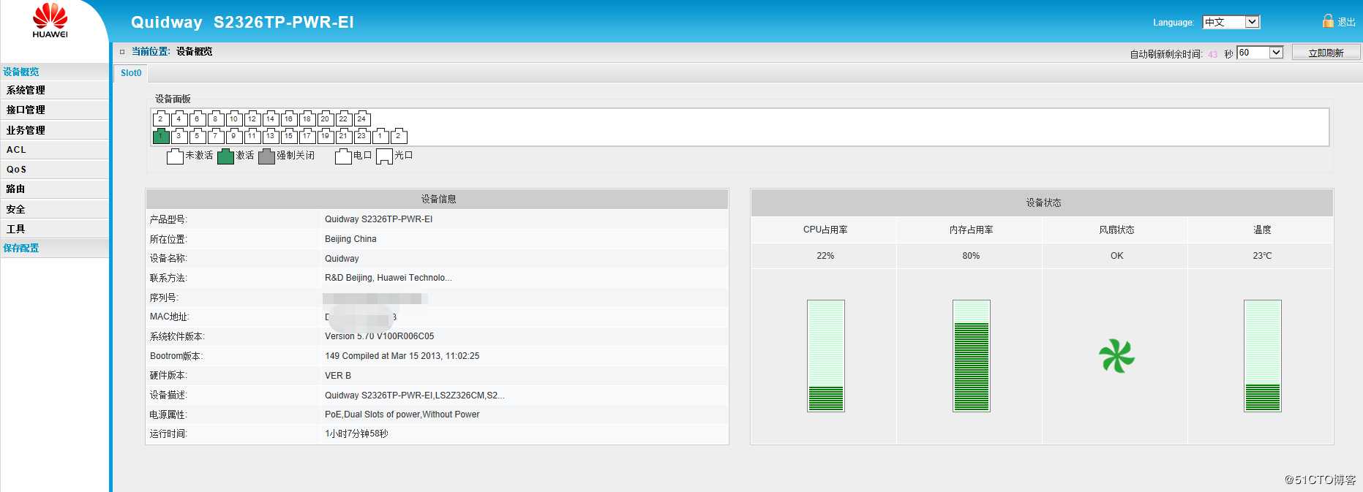Viewport: 1363px width, 492px height.
Task: Open the QoS menu
Action: 54,169
